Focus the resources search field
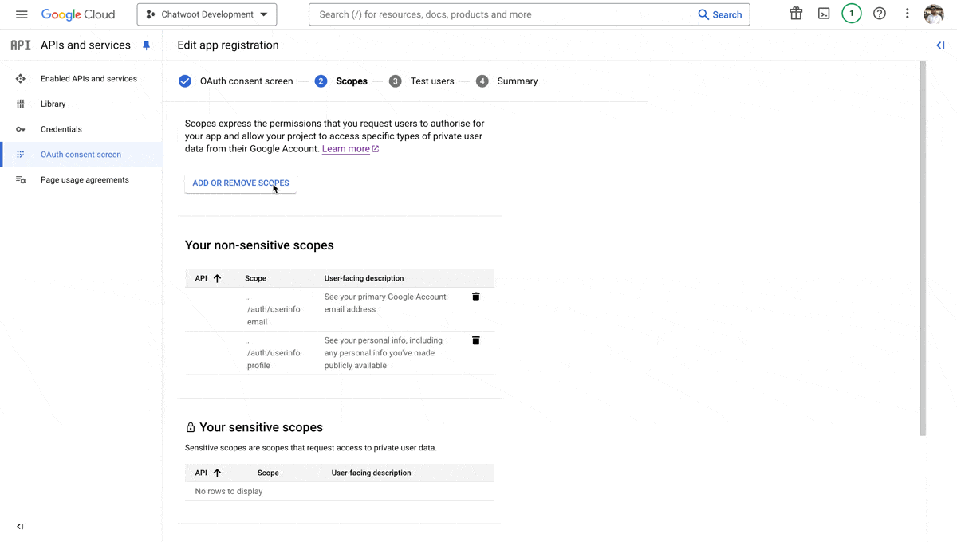This screenshot has width=957, height=542. click(x=500, y=14)
